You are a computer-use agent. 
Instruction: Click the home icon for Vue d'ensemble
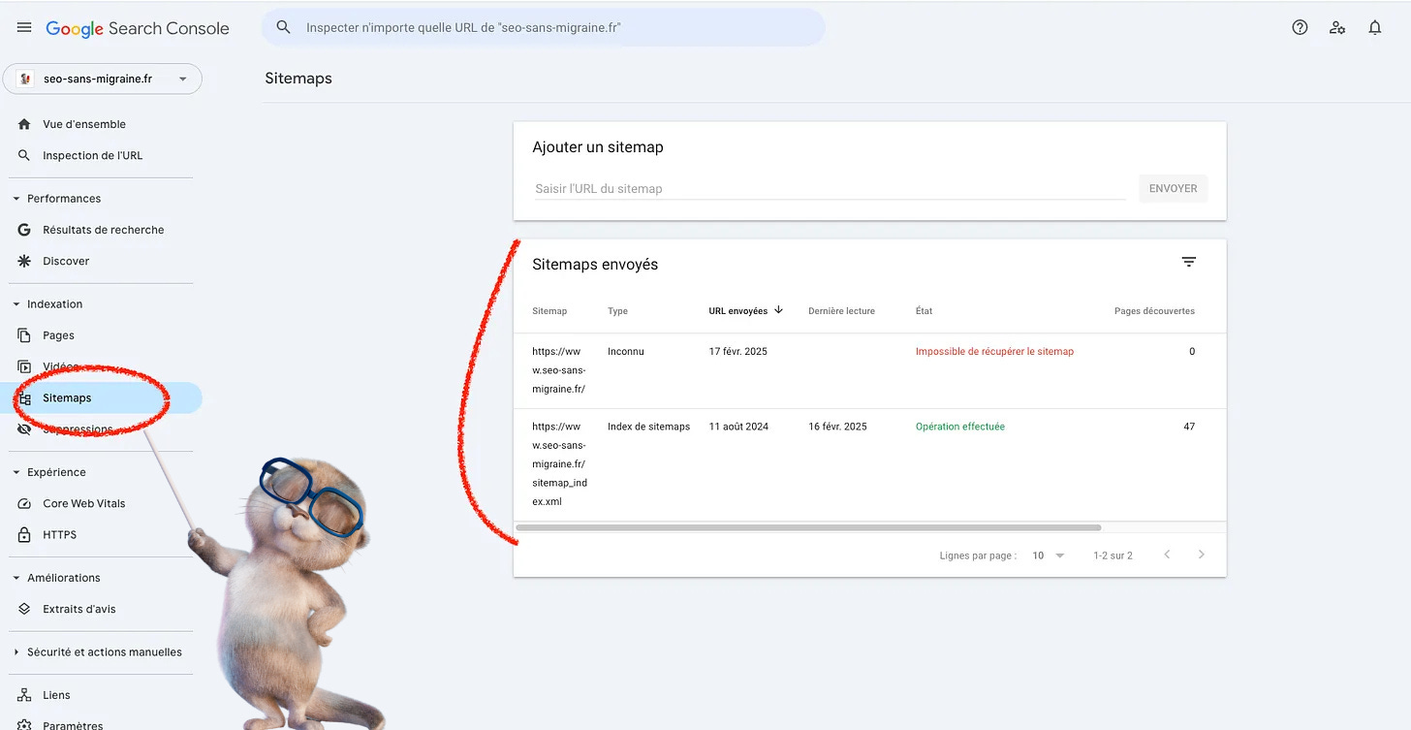pyautogui.click(x=24, y=124)
